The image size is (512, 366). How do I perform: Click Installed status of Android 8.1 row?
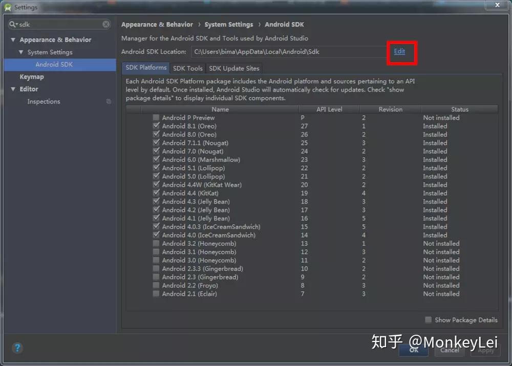(435, 126)
